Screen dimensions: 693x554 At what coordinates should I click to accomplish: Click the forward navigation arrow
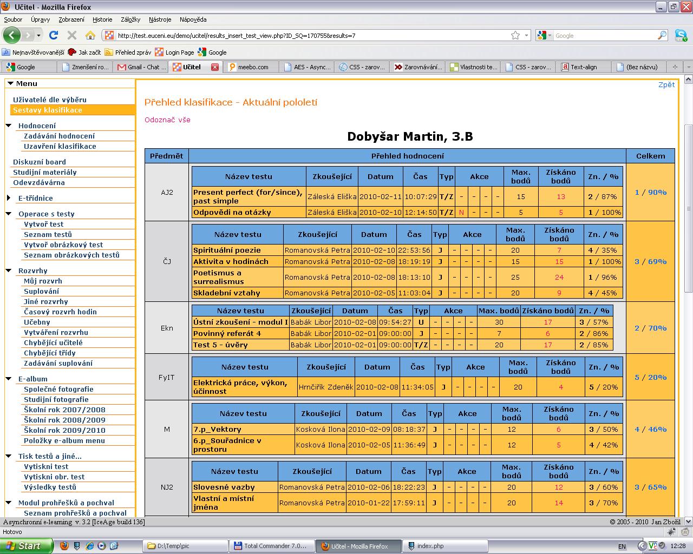pyautogui.click(x=28, y=35)
